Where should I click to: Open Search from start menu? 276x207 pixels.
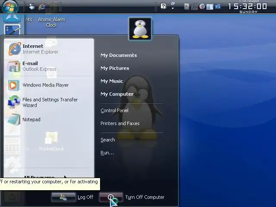[x=108, y=140]
